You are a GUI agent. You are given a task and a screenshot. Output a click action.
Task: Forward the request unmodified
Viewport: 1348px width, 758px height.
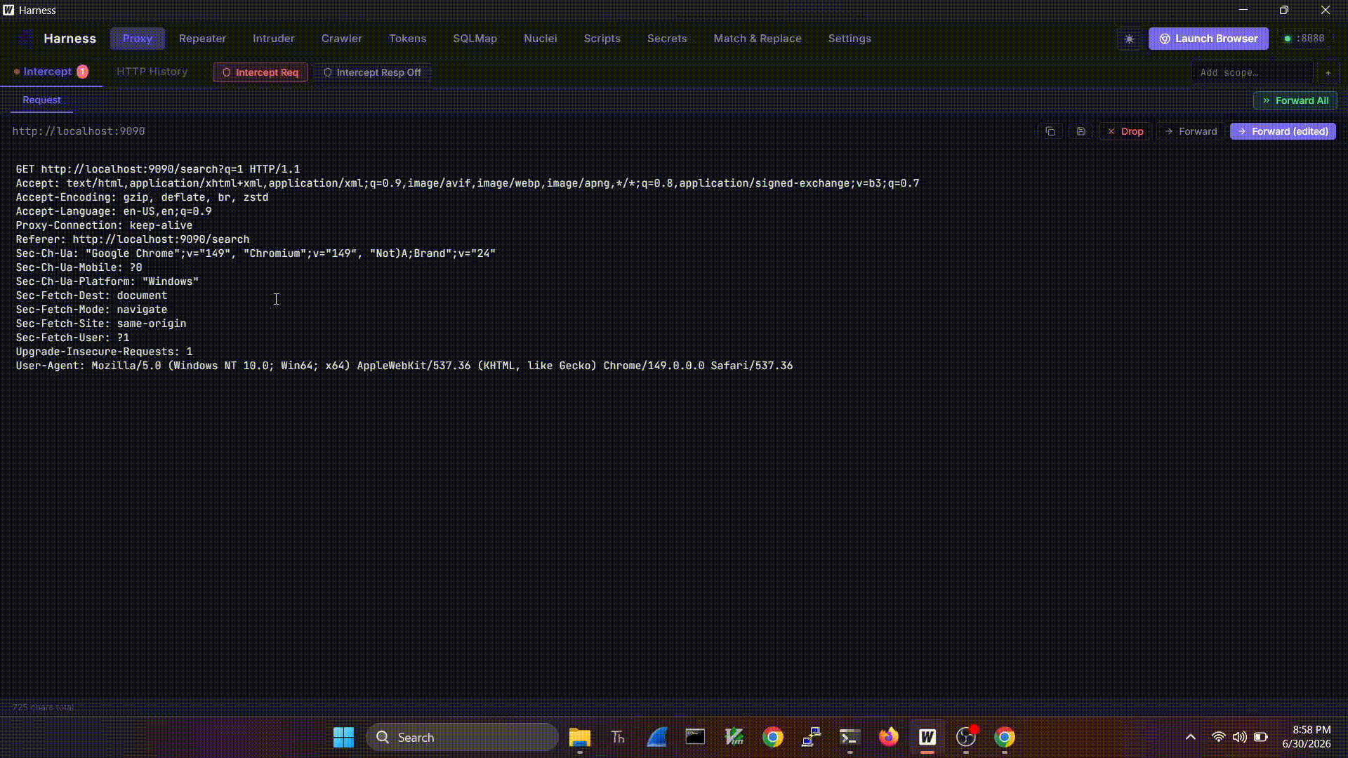click(x=1191, y=131)
